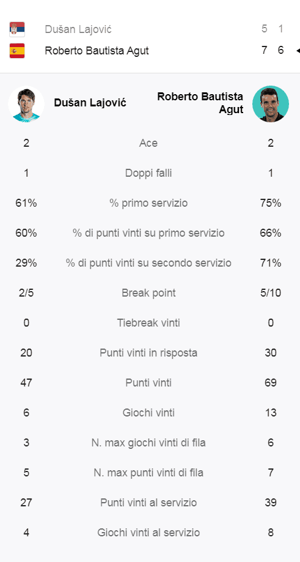This screenshot has height=562, width=300.
Task: Click Punti vinti in risposta label
Action: coord(148,353)
